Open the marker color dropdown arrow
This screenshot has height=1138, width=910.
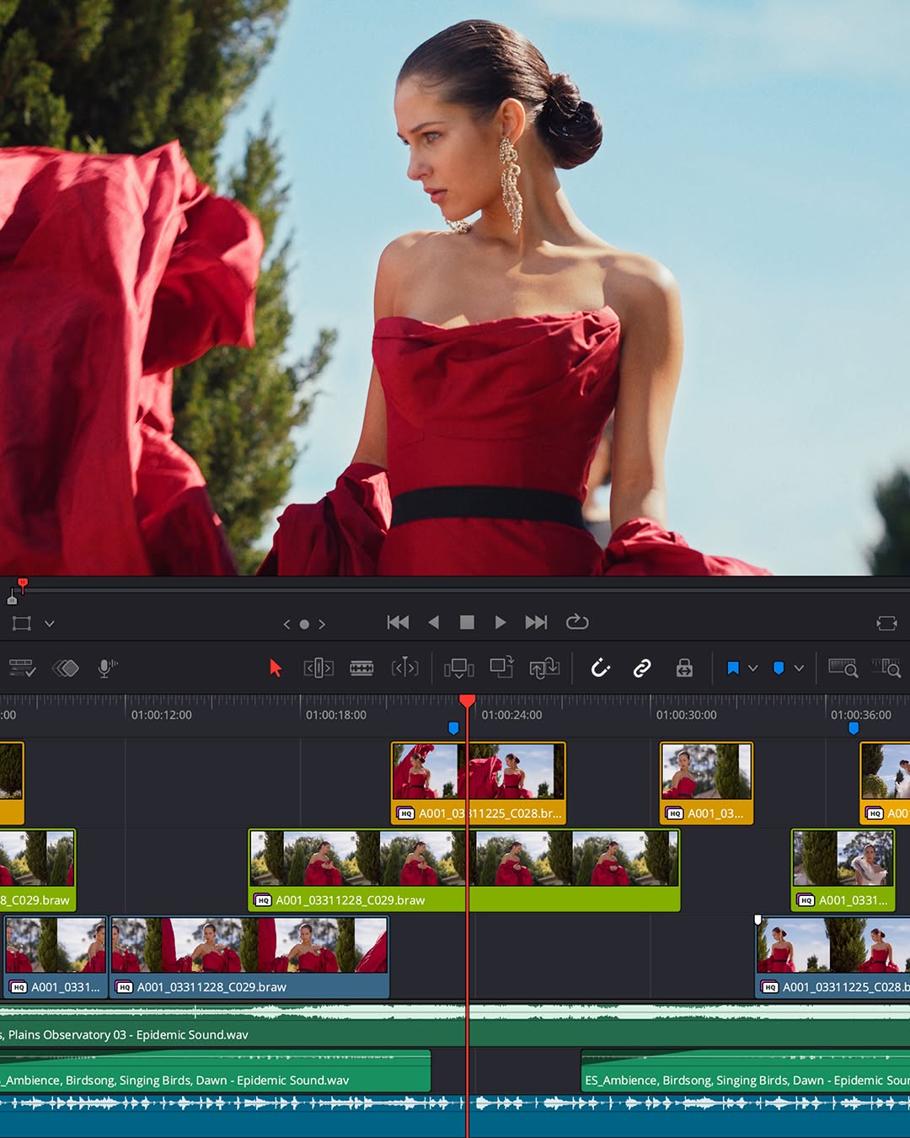click(799, 668)
